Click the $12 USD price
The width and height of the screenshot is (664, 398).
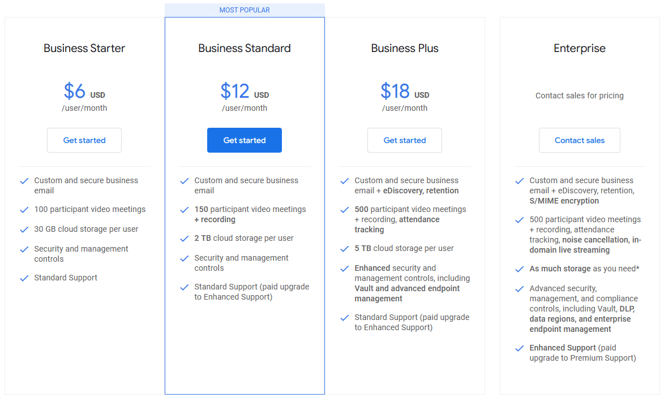(x=245, y=91)
